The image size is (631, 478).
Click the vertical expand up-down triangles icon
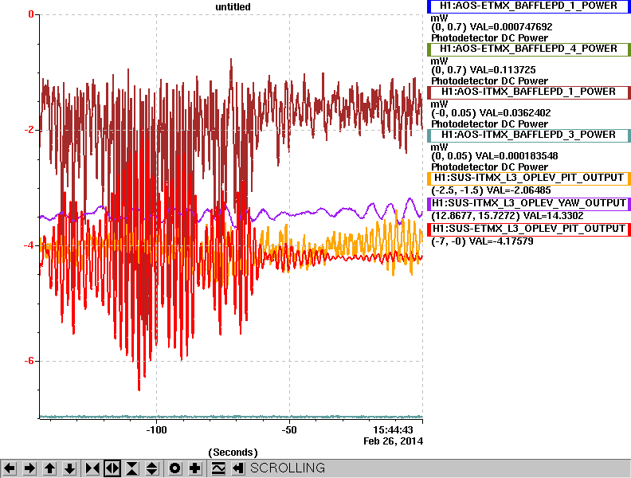(151, 468)
